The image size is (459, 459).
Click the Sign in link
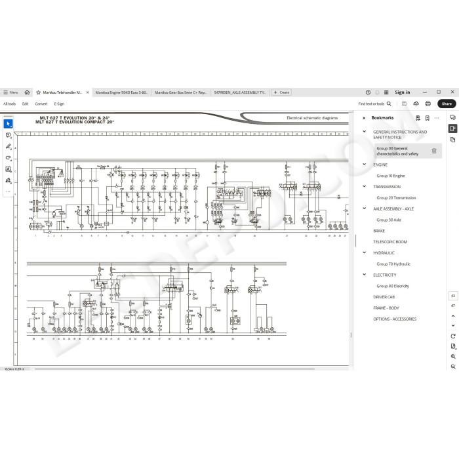click(402, 92)
